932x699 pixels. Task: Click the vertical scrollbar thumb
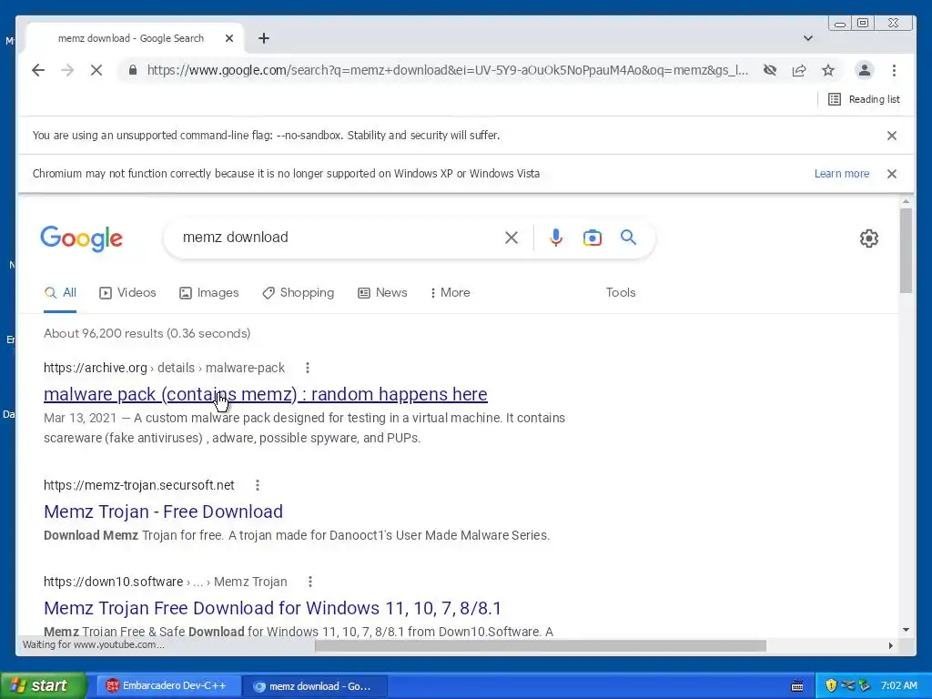click(x=906, y=250)
